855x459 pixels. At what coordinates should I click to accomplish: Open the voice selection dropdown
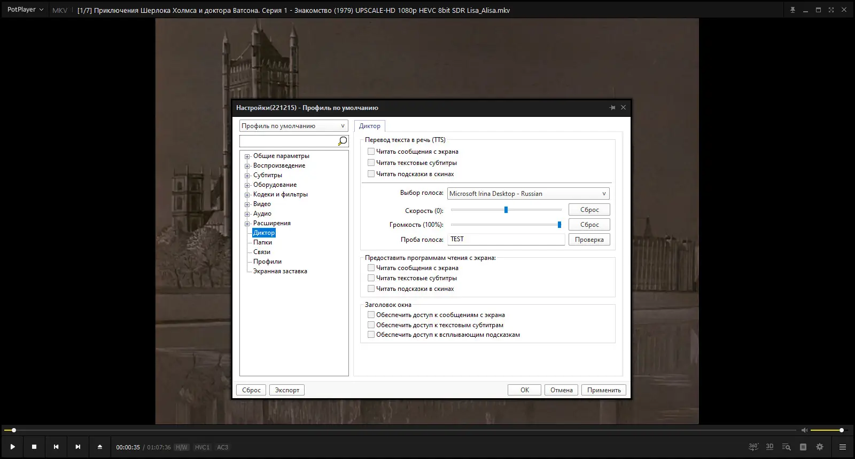click(528, 194)
